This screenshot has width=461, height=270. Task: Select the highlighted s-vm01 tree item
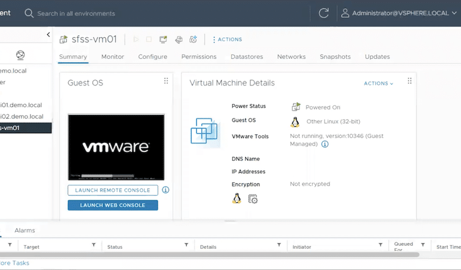[x=25, y=128]
